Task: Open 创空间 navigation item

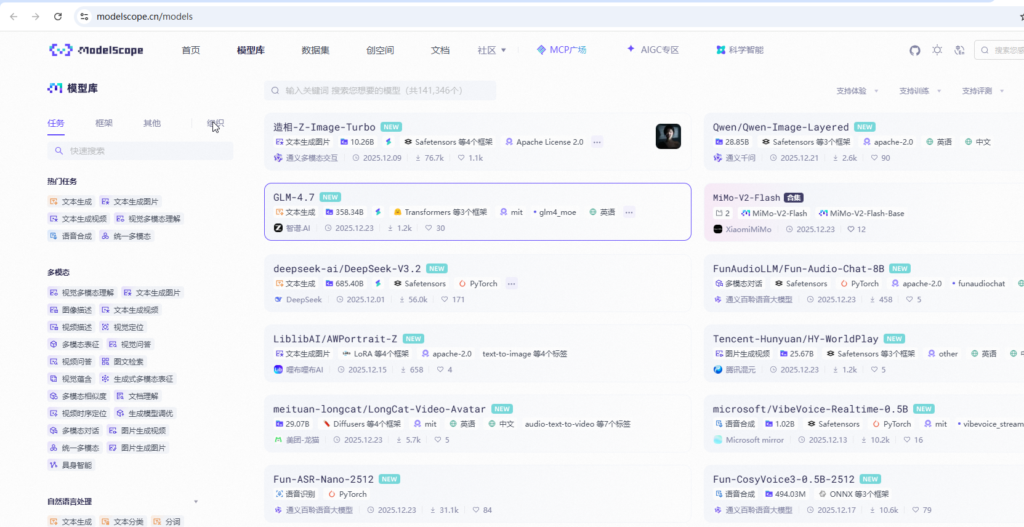Action: tap(380, 50)
